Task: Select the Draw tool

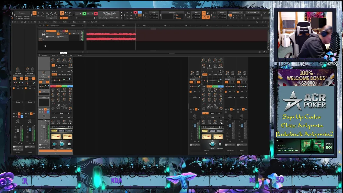Action: 51,14
